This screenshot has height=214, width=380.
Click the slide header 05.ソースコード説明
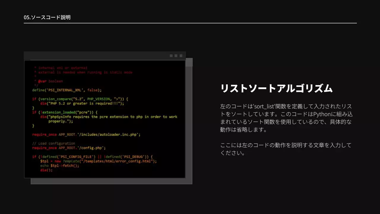pyautogui.click(x=47, y=17)
